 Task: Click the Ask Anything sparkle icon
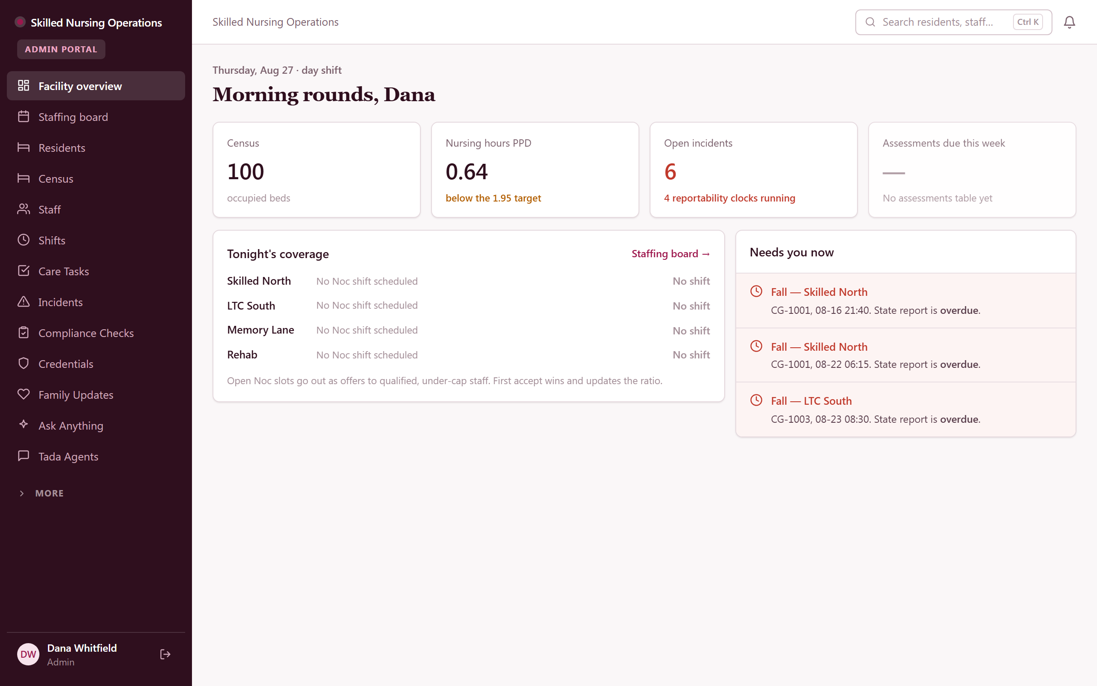(x=24, y=425)
